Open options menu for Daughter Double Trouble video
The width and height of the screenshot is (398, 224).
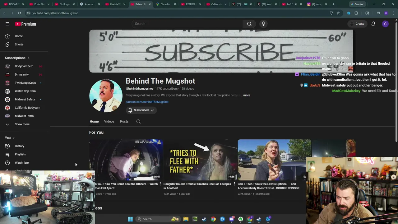[x=234, y=184]
